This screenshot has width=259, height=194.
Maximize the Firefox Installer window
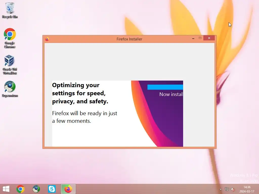click(x=200, y=38)
